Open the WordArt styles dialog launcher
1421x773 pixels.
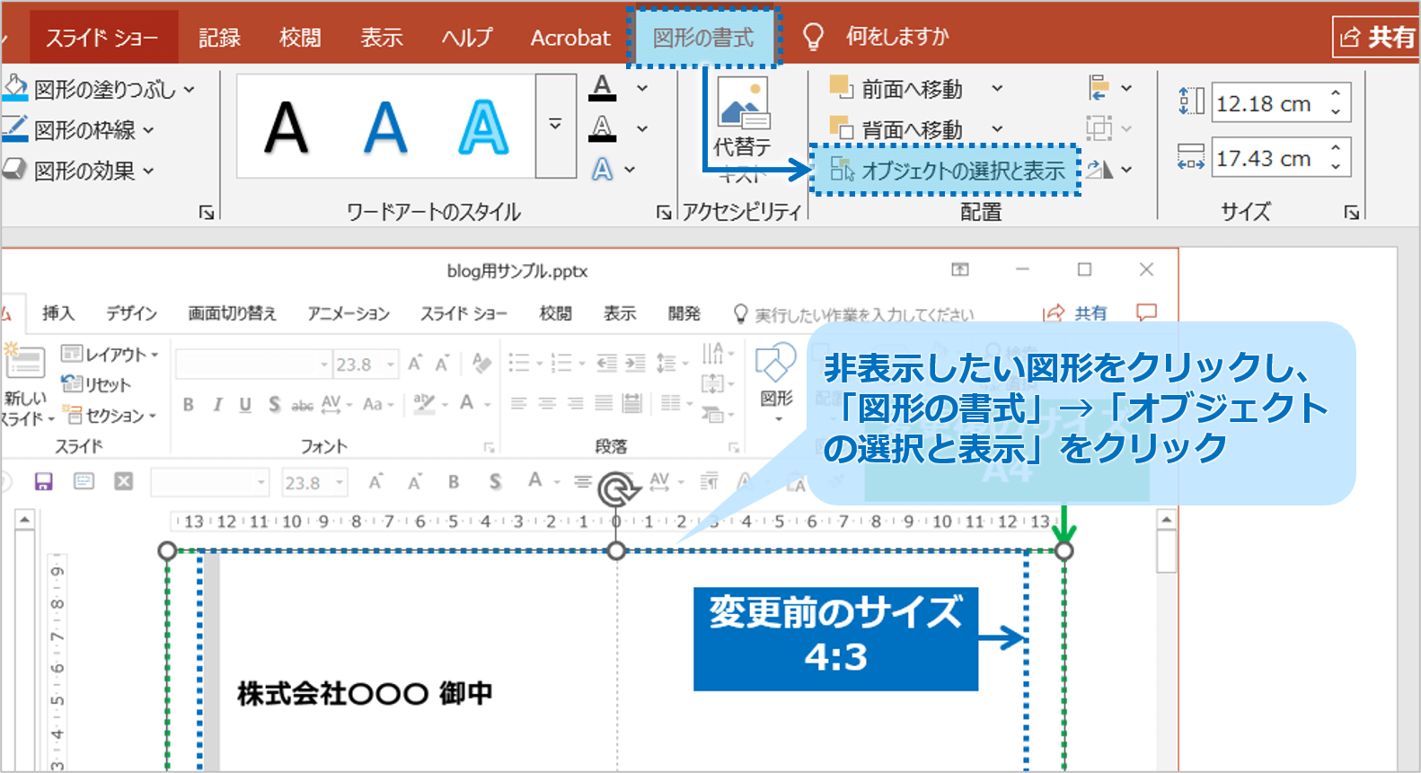(664, 212)
